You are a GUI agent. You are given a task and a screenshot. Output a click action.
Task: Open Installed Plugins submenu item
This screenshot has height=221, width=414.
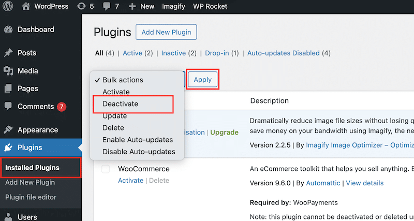pos(32,168)
